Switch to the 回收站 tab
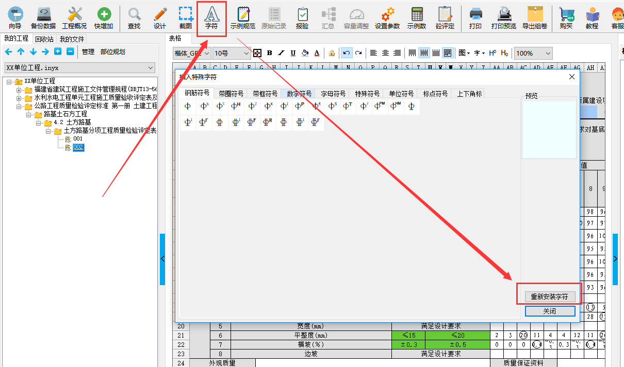The width and height of the screenshot is (624, 367). coord(44,39)
